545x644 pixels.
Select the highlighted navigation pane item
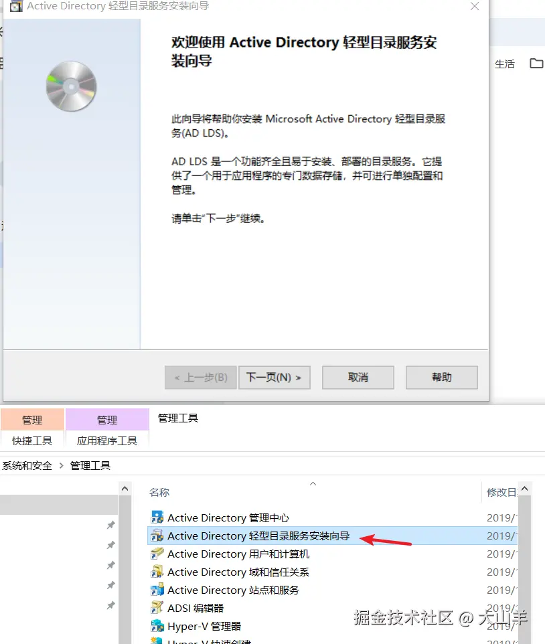point(59,504)
